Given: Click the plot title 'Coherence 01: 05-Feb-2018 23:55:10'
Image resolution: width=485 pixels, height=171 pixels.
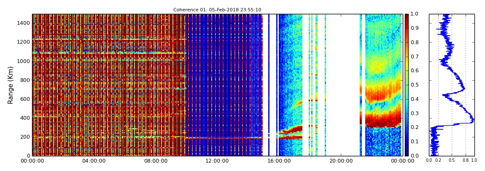Looking at the screenshot, I should [x=217, y=10].
